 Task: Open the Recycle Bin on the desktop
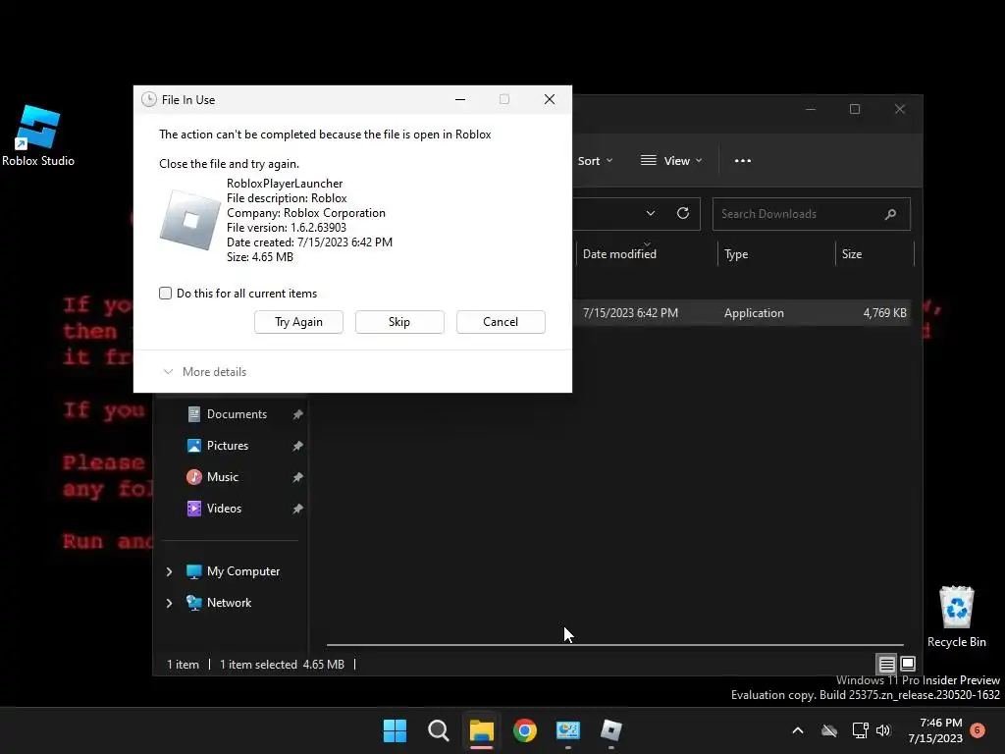pyautogui.click(x=956, y=617)
